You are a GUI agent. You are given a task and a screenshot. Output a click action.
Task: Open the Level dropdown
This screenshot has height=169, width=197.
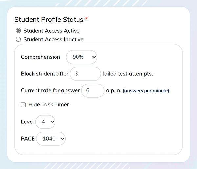point(45,122)
